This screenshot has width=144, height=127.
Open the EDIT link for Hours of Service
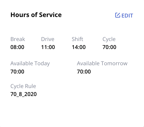pos(124,15)
